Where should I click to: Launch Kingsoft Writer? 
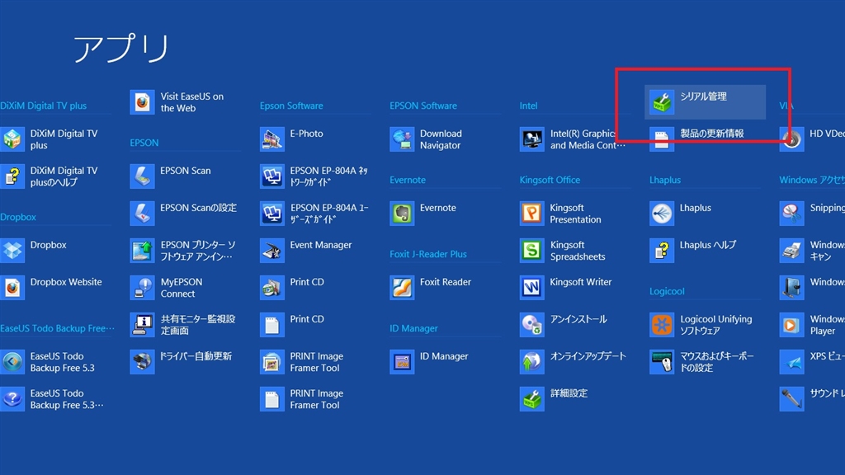[532, 287]
